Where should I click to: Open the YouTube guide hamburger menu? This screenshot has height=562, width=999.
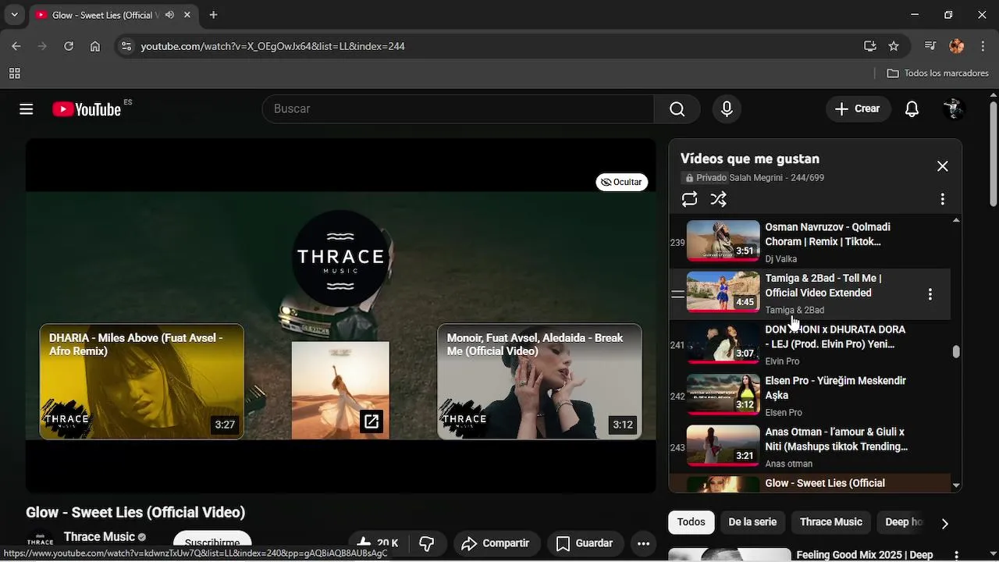[27, 109]
